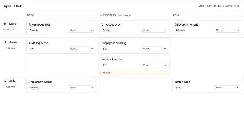Open Move dropdown on Checkout copy card
The image size is (244, 122).
pyautogui.click(x=154, y=30)
